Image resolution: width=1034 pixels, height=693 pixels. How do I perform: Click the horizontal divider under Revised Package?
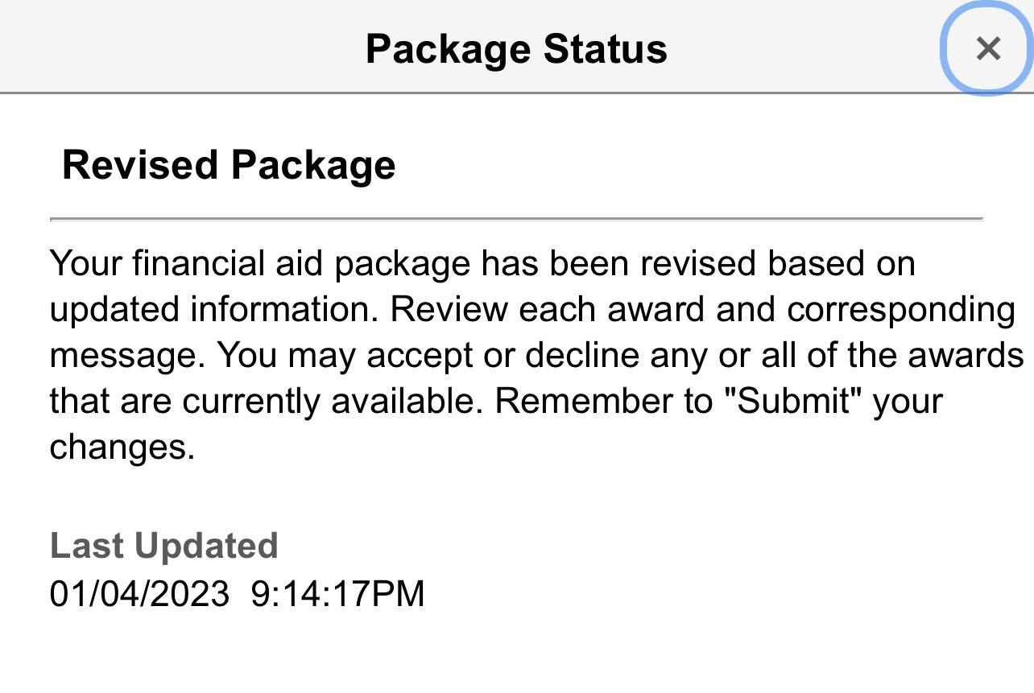[x=515, y=217]
